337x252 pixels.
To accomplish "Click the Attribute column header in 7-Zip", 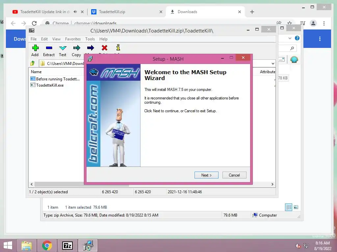I will click(267, 72).
